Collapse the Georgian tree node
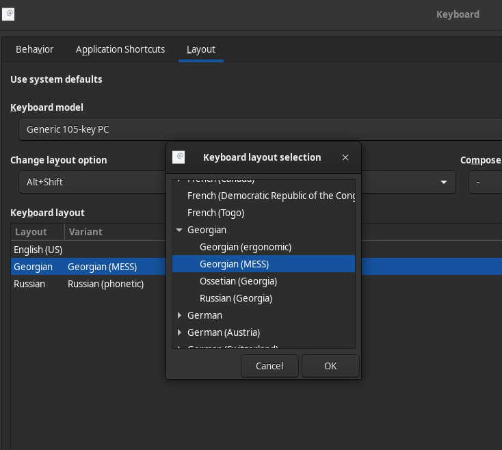 [x=179, y=230]
